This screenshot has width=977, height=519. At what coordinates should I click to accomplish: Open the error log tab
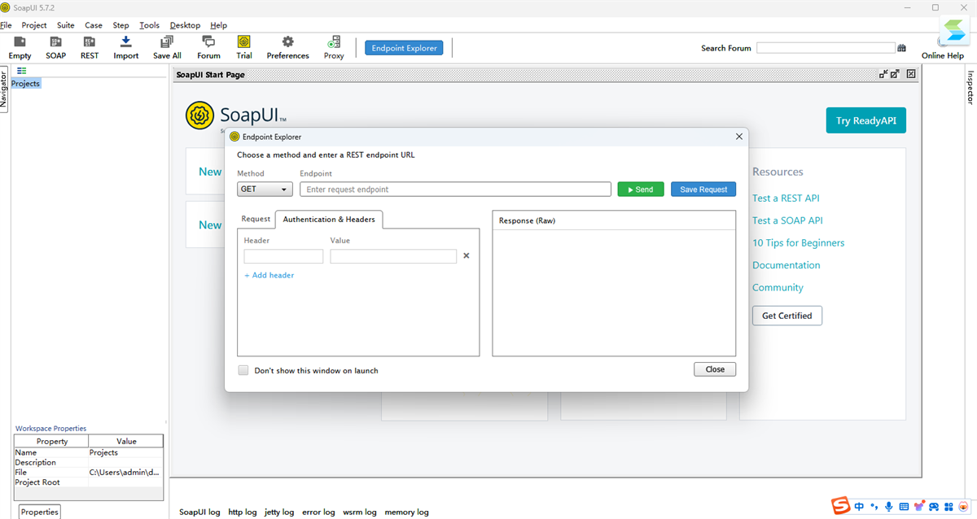[318, 512]
